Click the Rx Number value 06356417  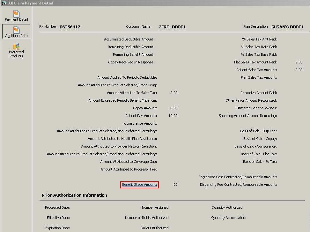coord(70,27)
